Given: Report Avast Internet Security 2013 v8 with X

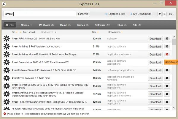Looking at the screenshot, I should pyautogui.click(x=167, y=86).
